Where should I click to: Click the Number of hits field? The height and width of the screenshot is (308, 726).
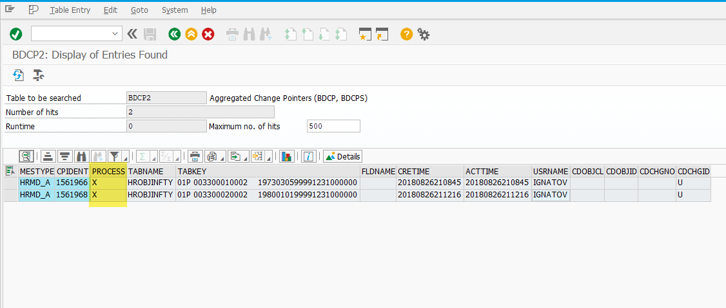click(200, 112)
